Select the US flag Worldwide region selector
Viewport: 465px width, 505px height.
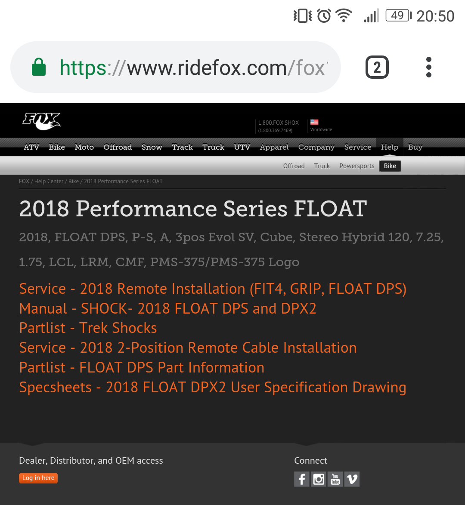321,126
